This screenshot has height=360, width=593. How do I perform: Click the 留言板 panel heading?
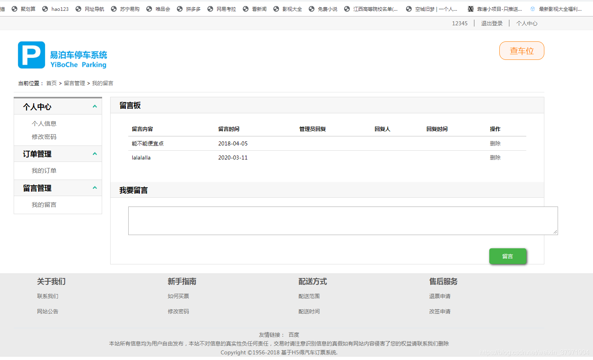coord(130,105)
